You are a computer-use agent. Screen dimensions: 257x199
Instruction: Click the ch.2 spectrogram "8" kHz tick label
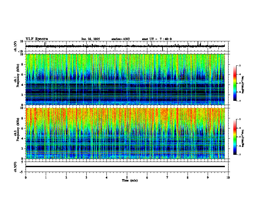(x=23, y=118)
